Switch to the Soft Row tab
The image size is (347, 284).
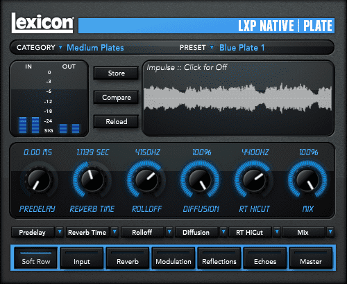coord(35,258)
